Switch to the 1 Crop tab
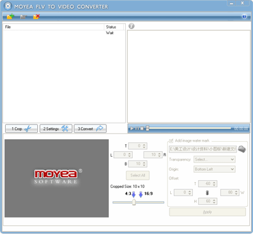 point(22,128)
